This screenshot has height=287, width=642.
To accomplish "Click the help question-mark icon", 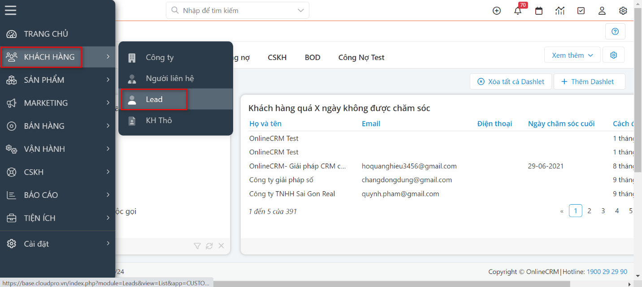I will tap(615, 31).
